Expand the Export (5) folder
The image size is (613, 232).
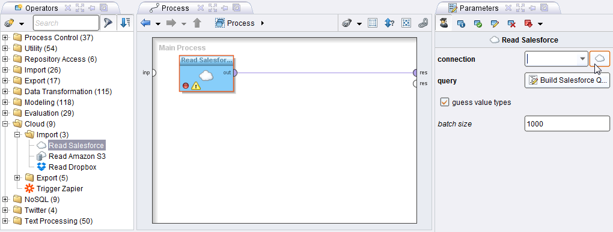(17, 178)
